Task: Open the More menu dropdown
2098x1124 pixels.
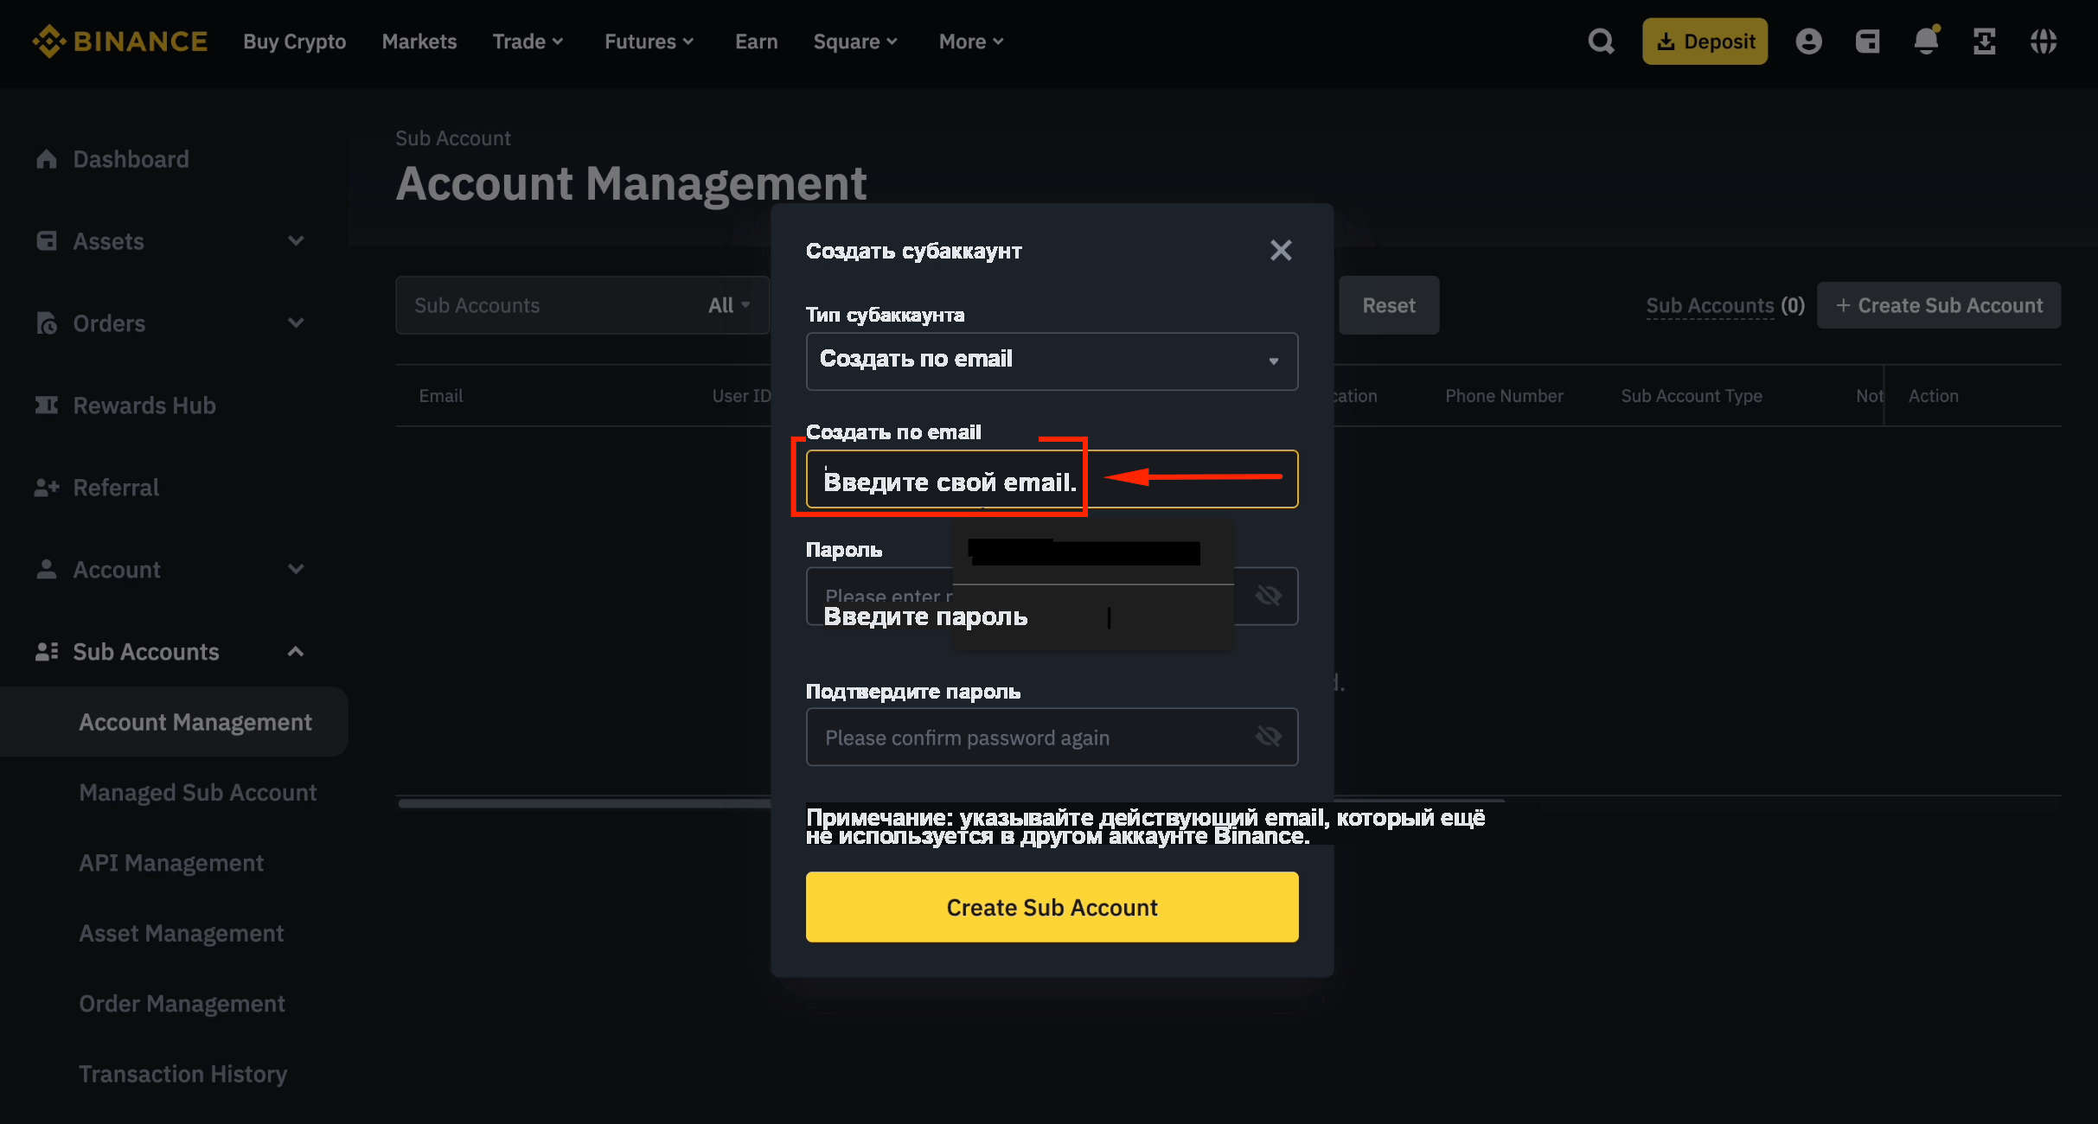Action: [x=972, y=42]
